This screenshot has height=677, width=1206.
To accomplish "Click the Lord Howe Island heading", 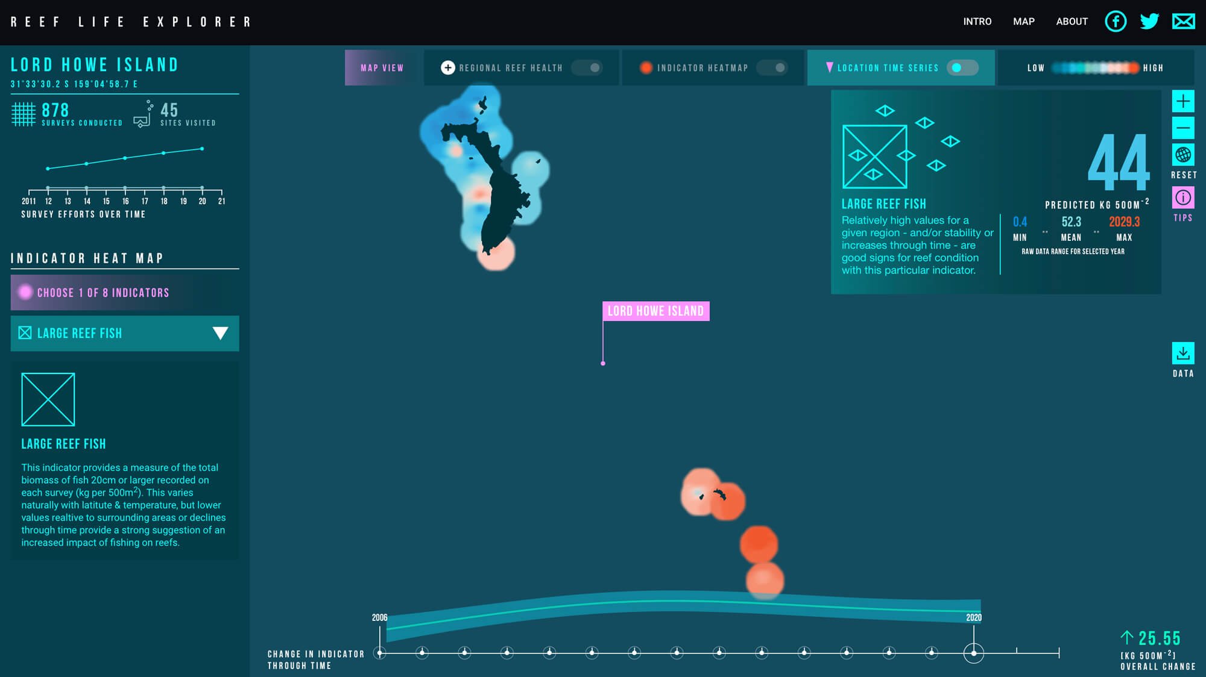I will click(x=95, y=65).
